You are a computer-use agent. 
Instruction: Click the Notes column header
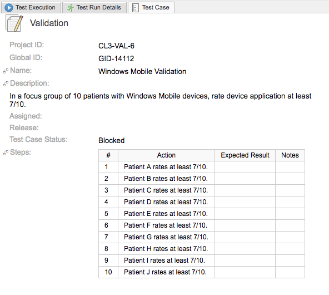click(290, 155)
